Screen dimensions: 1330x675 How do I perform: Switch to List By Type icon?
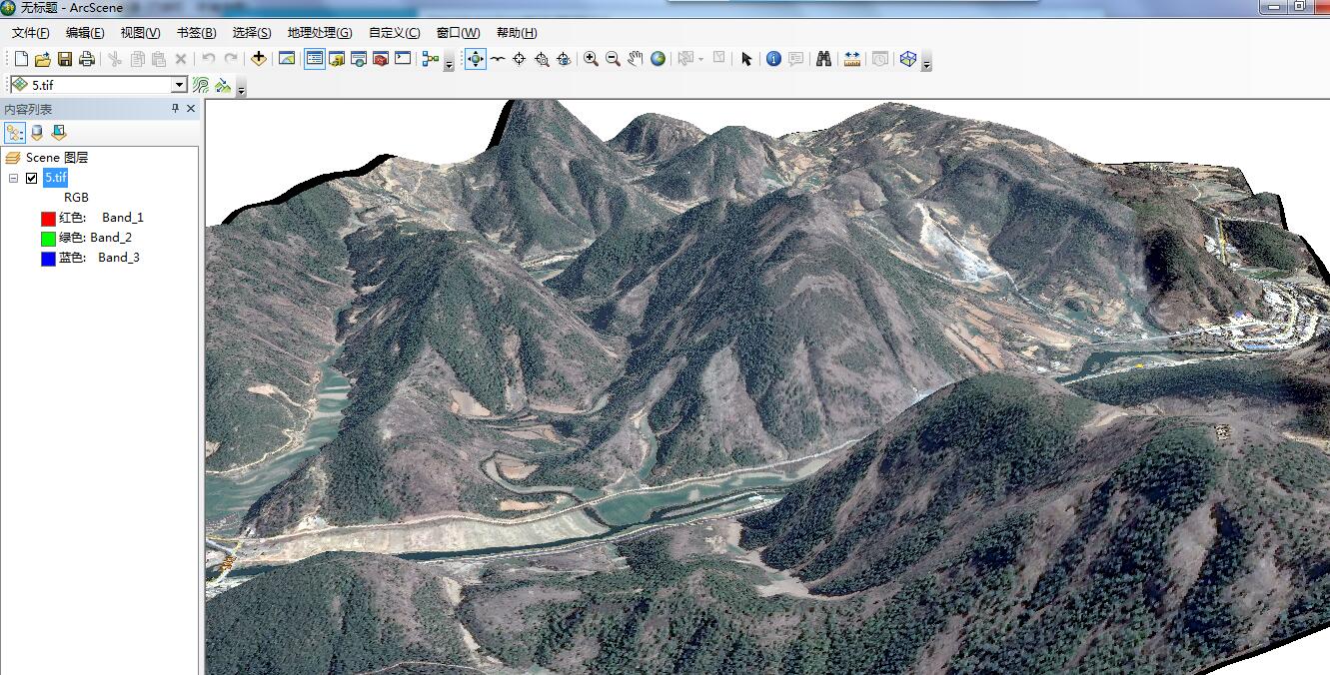tap(59, 132)
